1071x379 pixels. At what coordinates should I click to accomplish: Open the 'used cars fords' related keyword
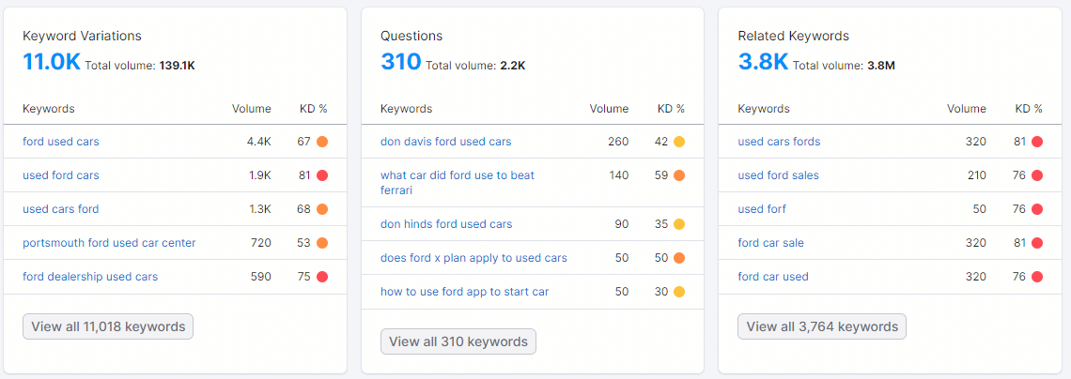coord(779,142)
